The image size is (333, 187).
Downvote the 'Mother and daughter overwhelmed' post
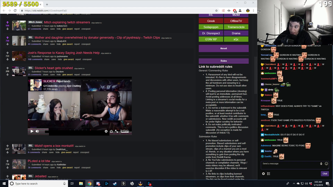[7, 44]
